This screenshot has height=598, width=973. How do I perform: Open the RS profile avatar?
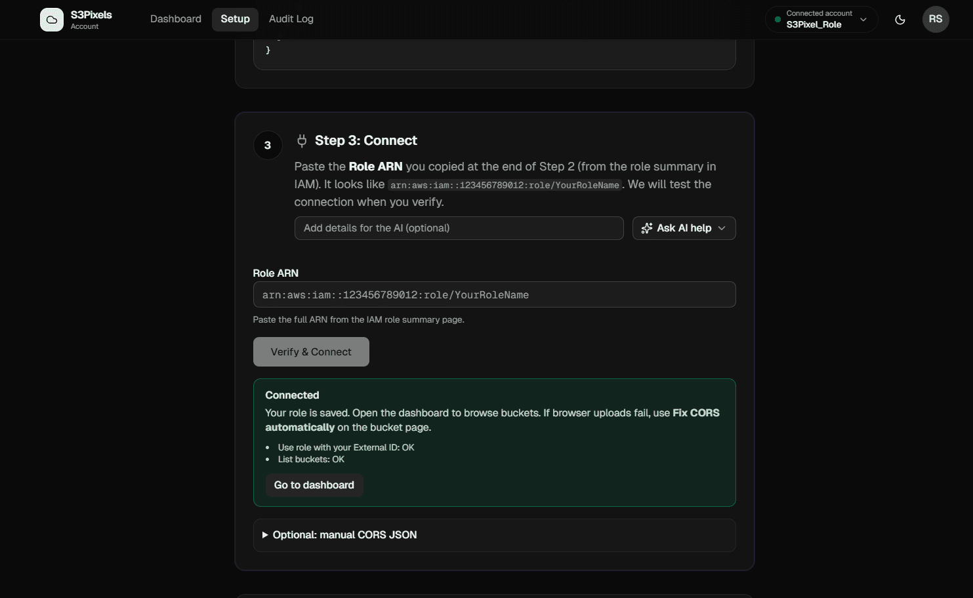[936, 19]
